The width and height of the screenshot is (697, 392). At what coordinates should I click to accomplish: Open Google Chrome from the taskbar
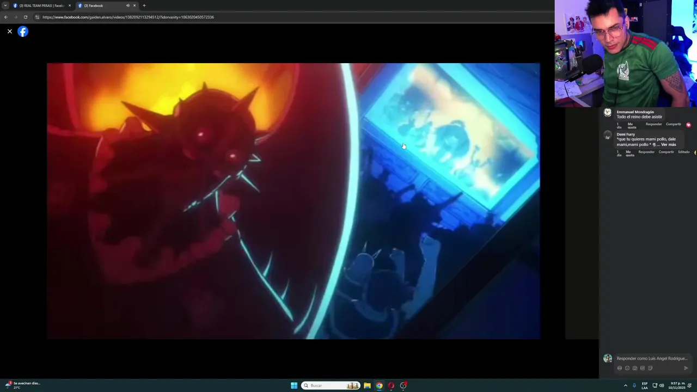(379, 385)
